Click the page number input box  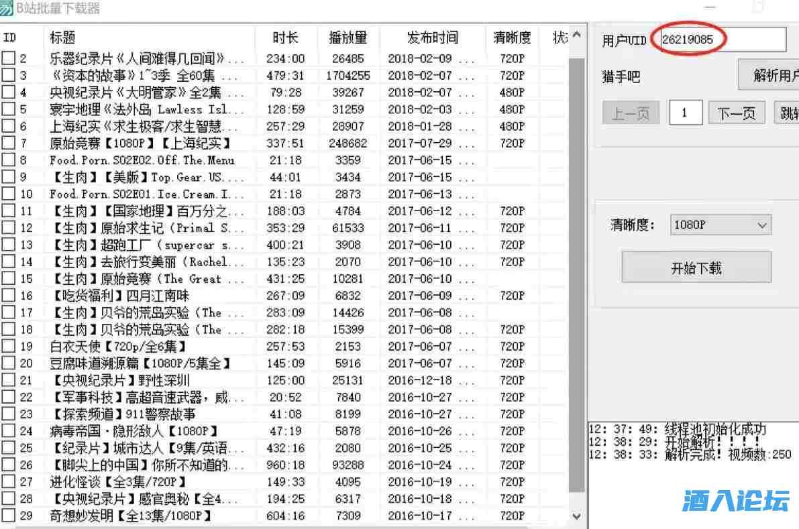click(686, 113)
